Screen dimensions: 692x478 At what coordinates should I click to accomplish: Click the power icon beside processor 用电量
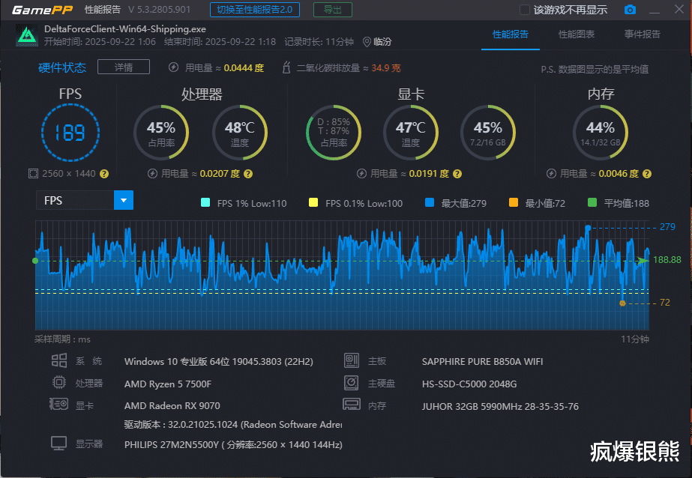[x=152, y=174]
